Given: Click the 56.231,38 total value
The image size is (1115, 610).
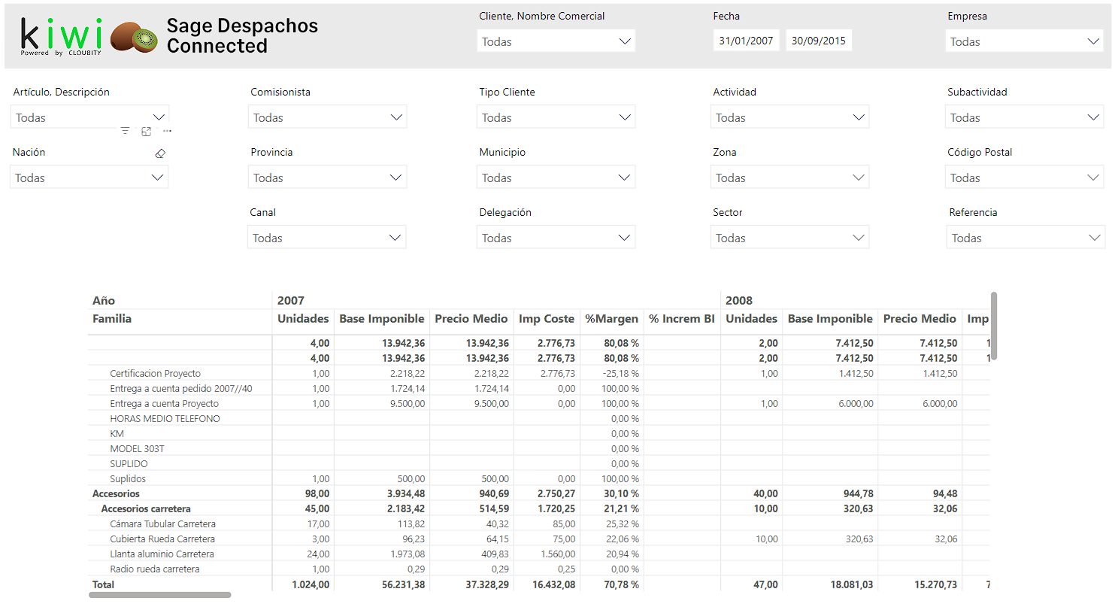Looking at the screenshot, I should [x=404, y=584].
